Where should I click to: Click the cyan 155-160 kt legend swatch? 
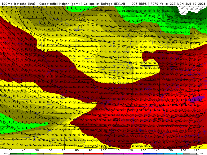(180, 154)
